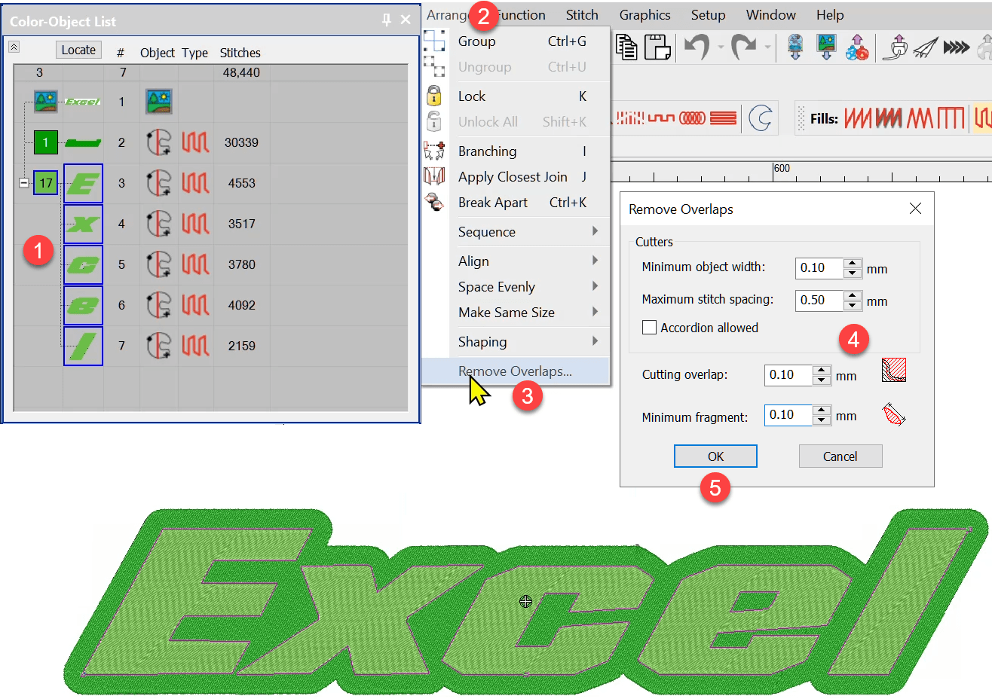Collapse the color 17 tree group

24,183
